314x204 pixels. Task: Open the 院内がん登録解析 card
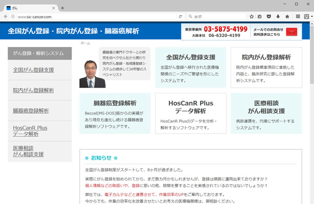click(x=266, y=67)
